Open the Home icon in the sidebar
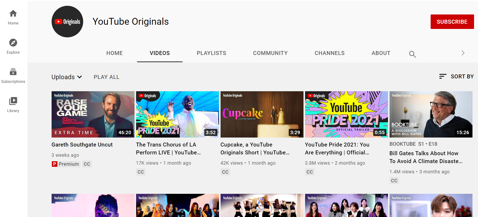 [x=13, y=13]
